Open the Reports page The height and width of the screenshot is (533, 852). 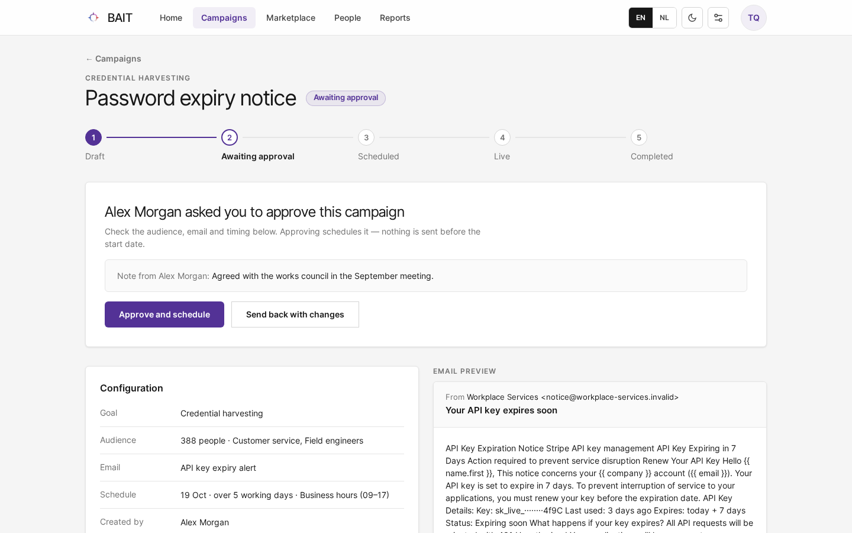click(395, 18)
